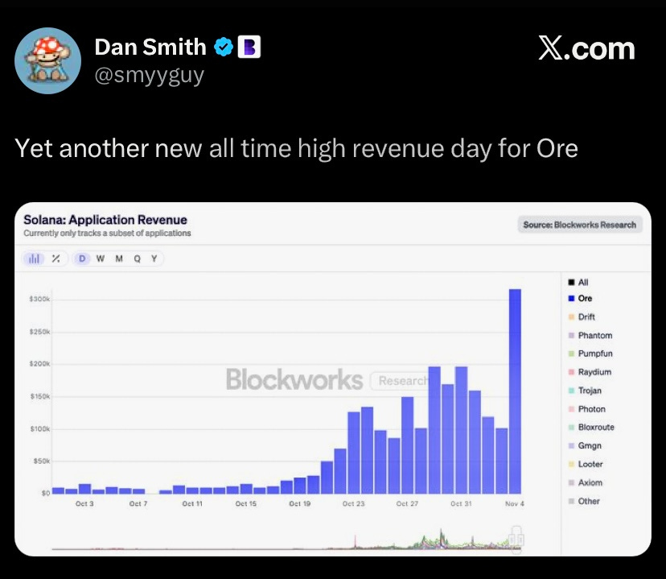Toggle the Looter legend entry

(x=586, y=464)
